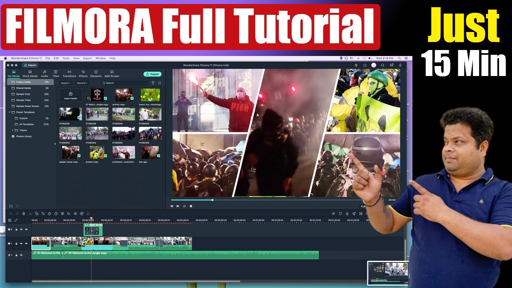The image size is (512, 288).
Task: Create a new folder in the media panel
Action: 11,206
